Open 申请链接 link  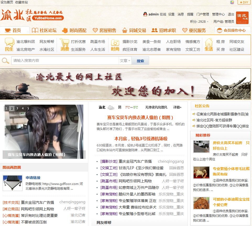[33, 178]
